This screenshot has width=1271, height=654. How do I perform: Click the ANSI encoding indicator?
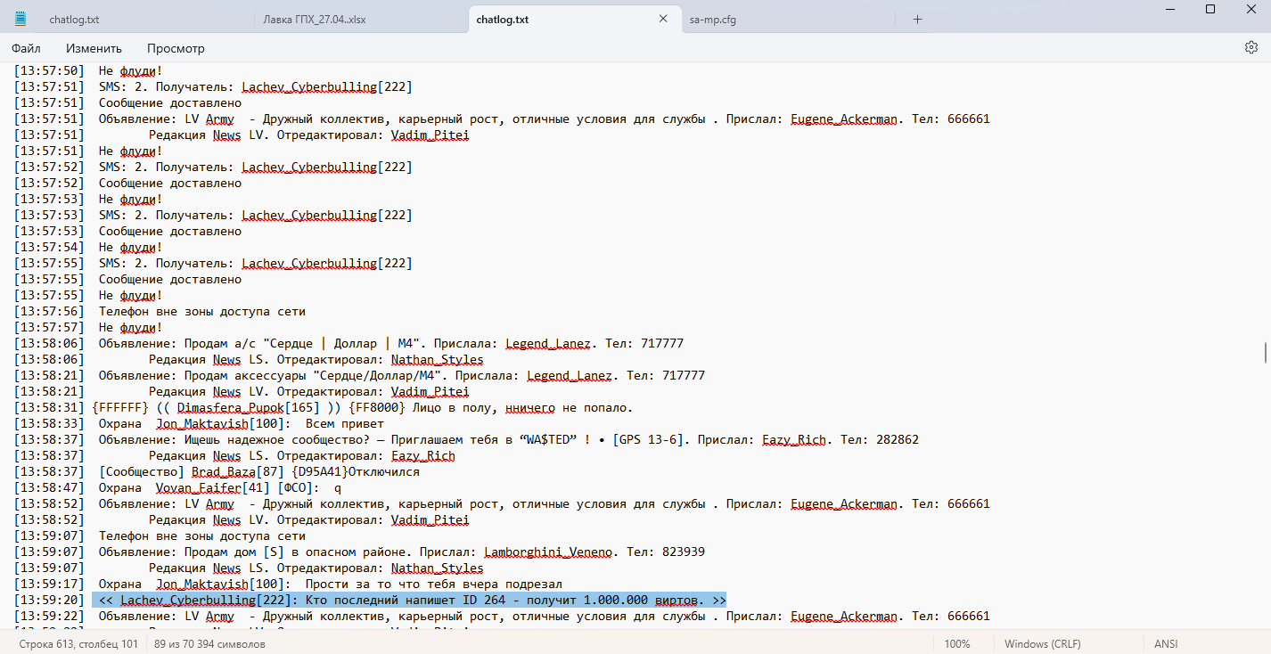(1166, 643)
